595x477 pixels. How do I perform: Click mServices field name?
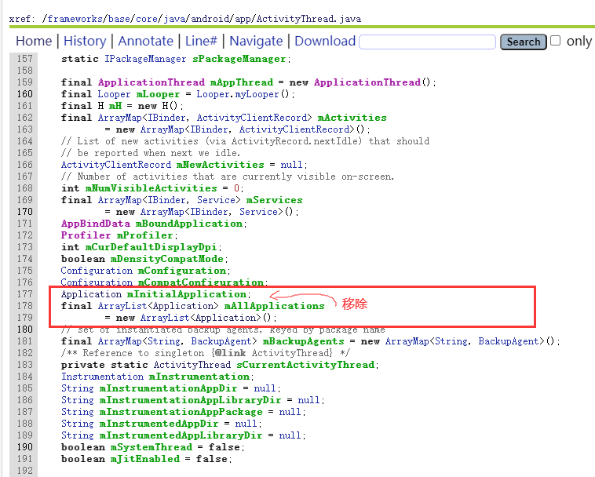275,200
